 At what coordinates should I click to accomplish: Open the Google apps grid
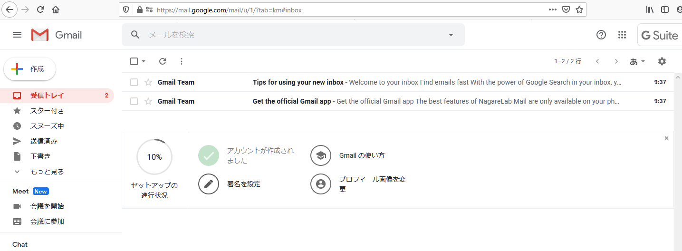tap(622, 35)
